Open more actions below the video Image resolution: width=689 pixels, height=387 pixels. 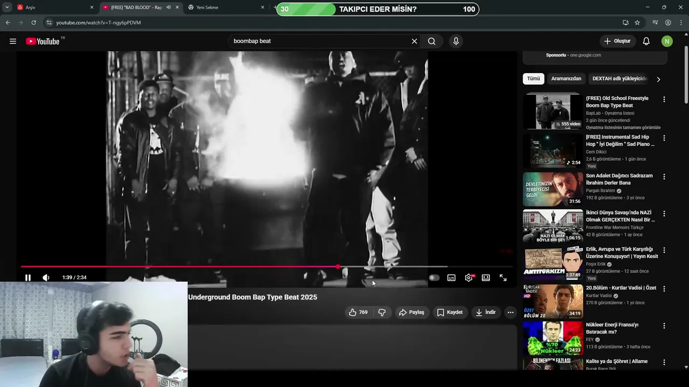(x=510, y=312)
